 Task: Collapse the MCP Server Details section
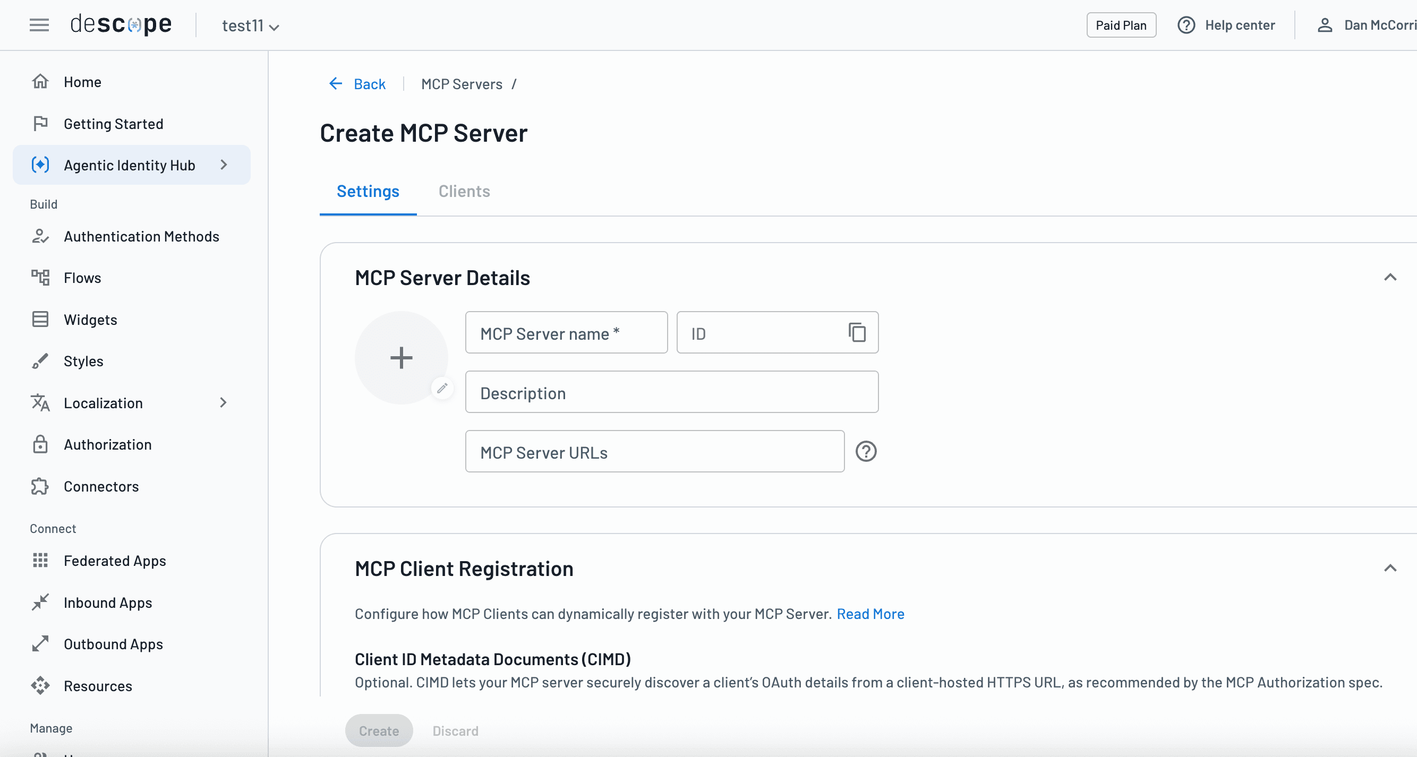click(x=1391, y=278)
